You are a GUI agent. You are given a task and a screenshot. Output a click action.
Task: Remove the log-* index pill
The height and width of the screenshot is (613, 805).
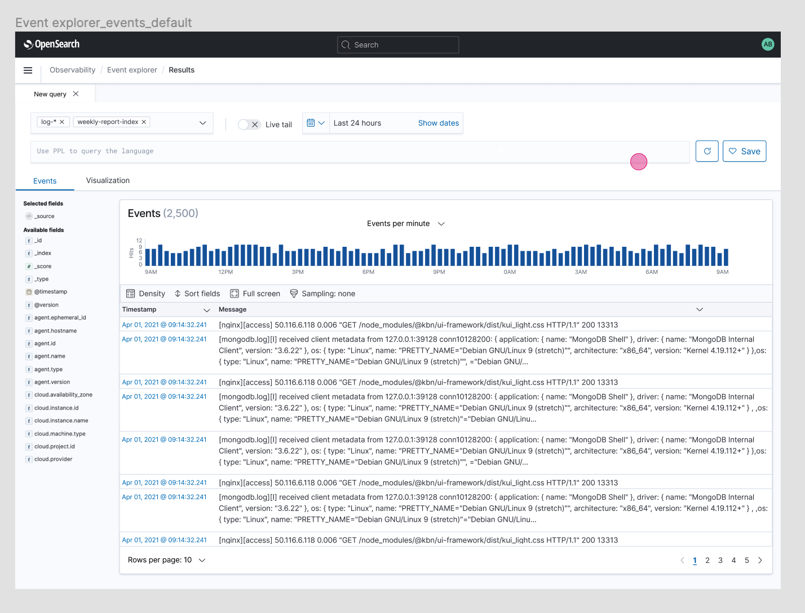click(x=62, y=122)
